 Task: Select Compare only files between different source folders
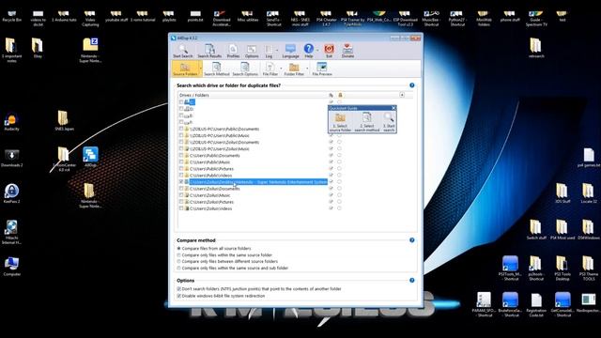178,262
